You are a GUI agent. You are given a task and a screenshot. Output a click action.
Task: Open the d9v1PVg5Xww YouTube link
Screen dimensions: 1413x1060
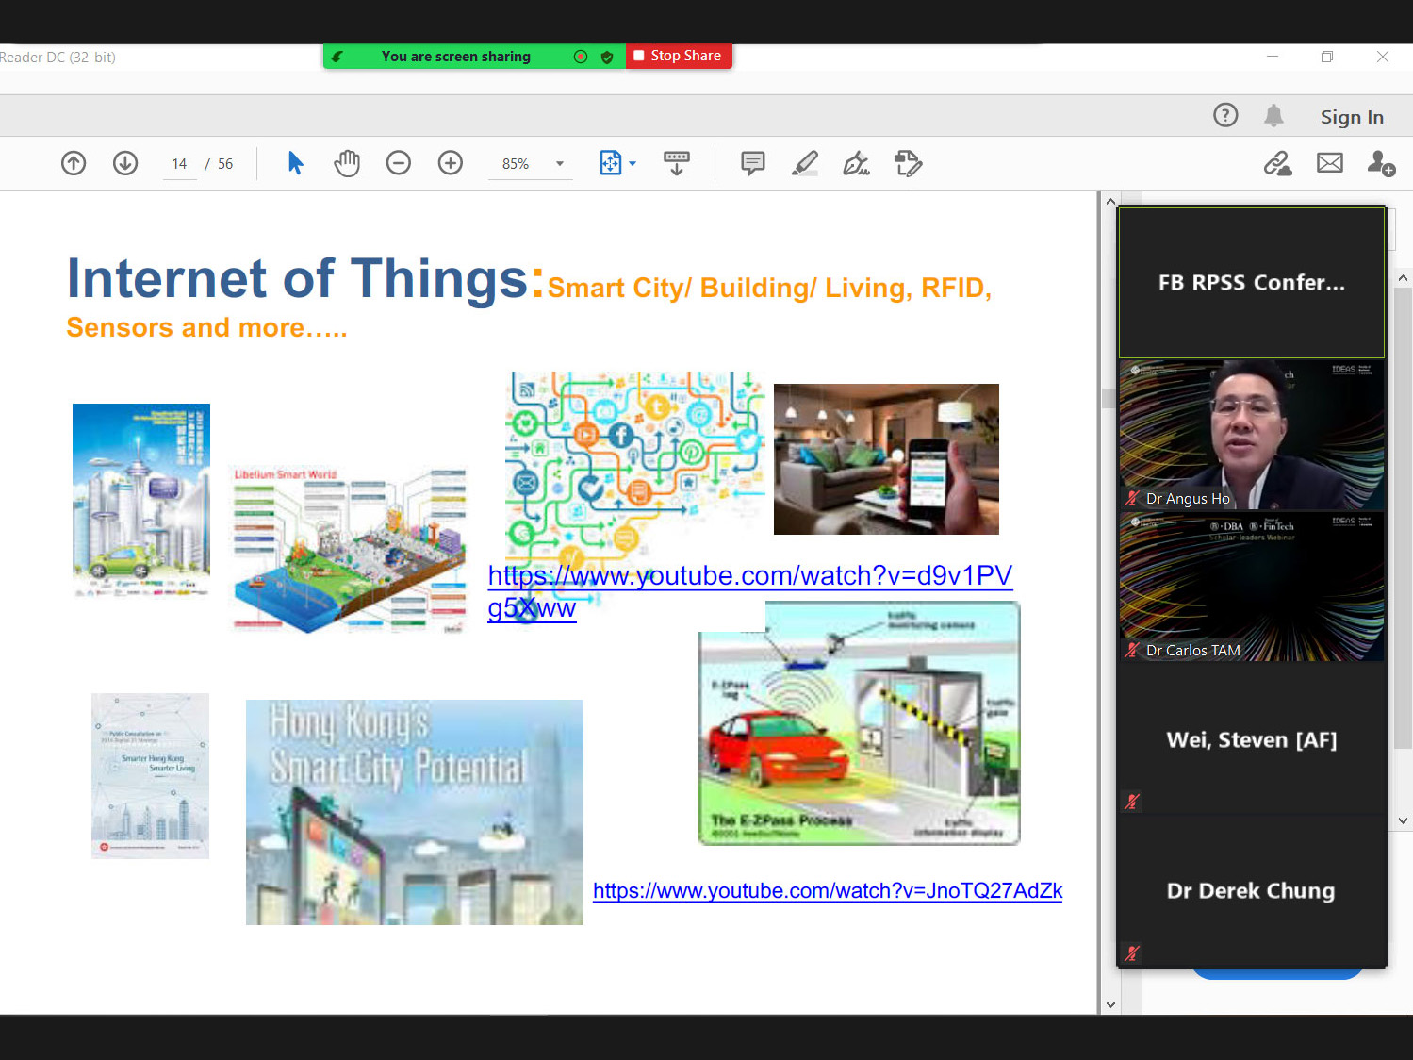click(749, 576)
